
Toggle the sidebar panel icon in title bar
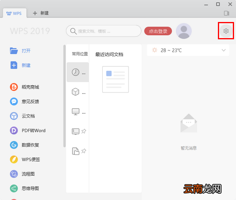pyautogui.click(x=227, y=13)
